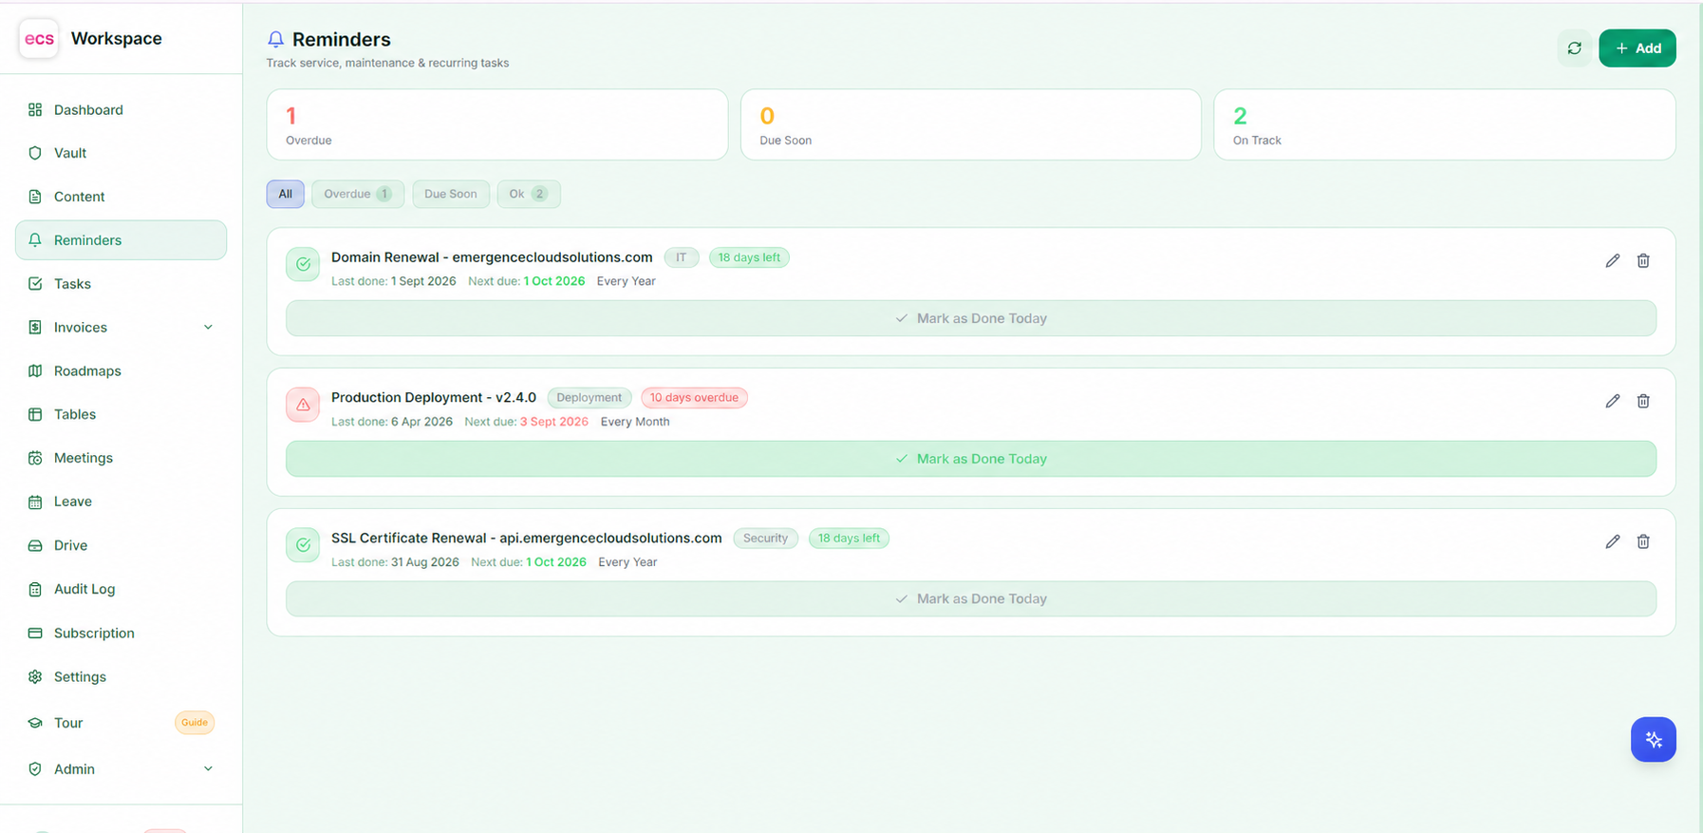Filter reminders by Overdue
The height and width of the screenshot is (833, 1703).
tap(358, 194)
